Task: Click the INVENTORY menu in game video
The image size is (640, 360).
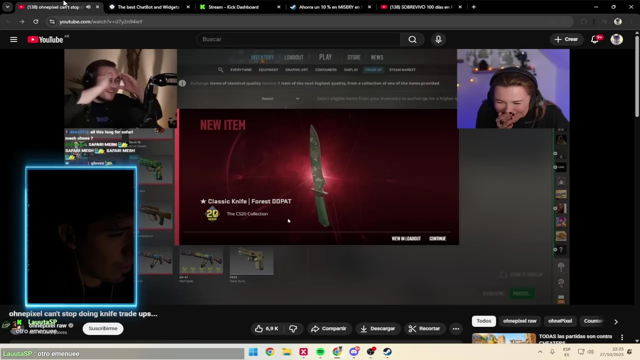Action: click(x=262, y=57)
